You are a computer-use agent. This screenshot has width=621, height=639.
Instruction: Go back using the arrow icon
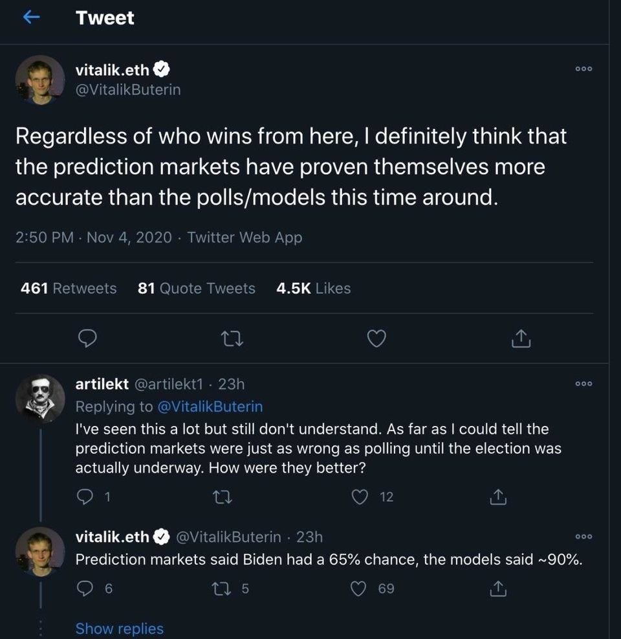point(31,17)
